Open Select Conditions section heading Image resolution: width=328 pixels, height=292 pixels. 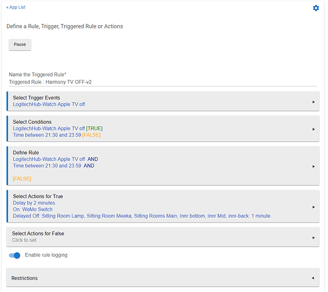[x=32, y=122]
